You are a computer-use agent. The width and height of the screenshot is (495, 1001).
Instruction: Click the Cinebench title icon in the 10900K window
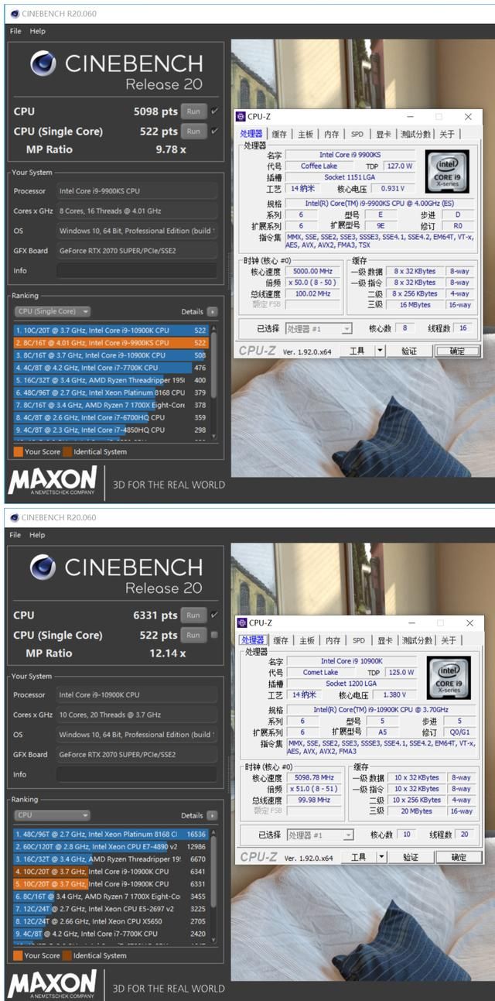(x=15, y=517)
